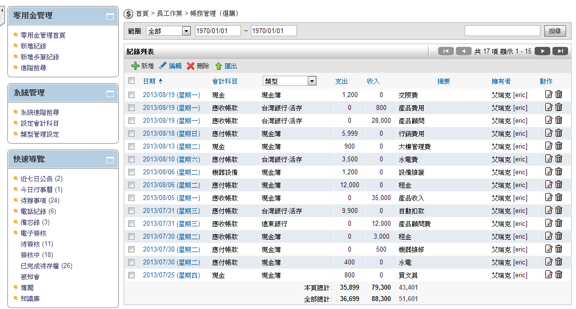Open 類型管理設定 in sidebar

[x=40, y=134]
